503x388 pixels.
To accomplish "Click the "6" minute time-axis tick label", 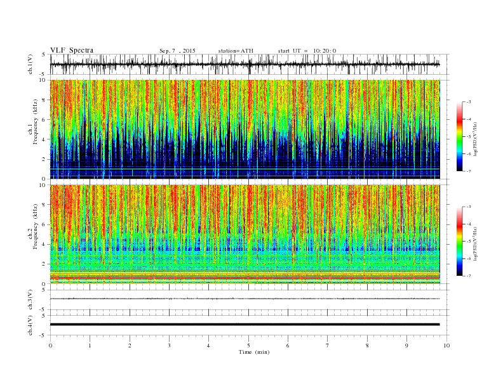I will pyautogui.click(x=288, y=346).
